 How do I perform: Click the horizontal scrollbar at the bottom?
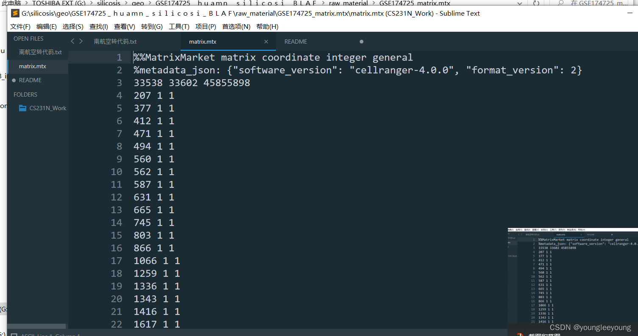(x=36, y=326)
